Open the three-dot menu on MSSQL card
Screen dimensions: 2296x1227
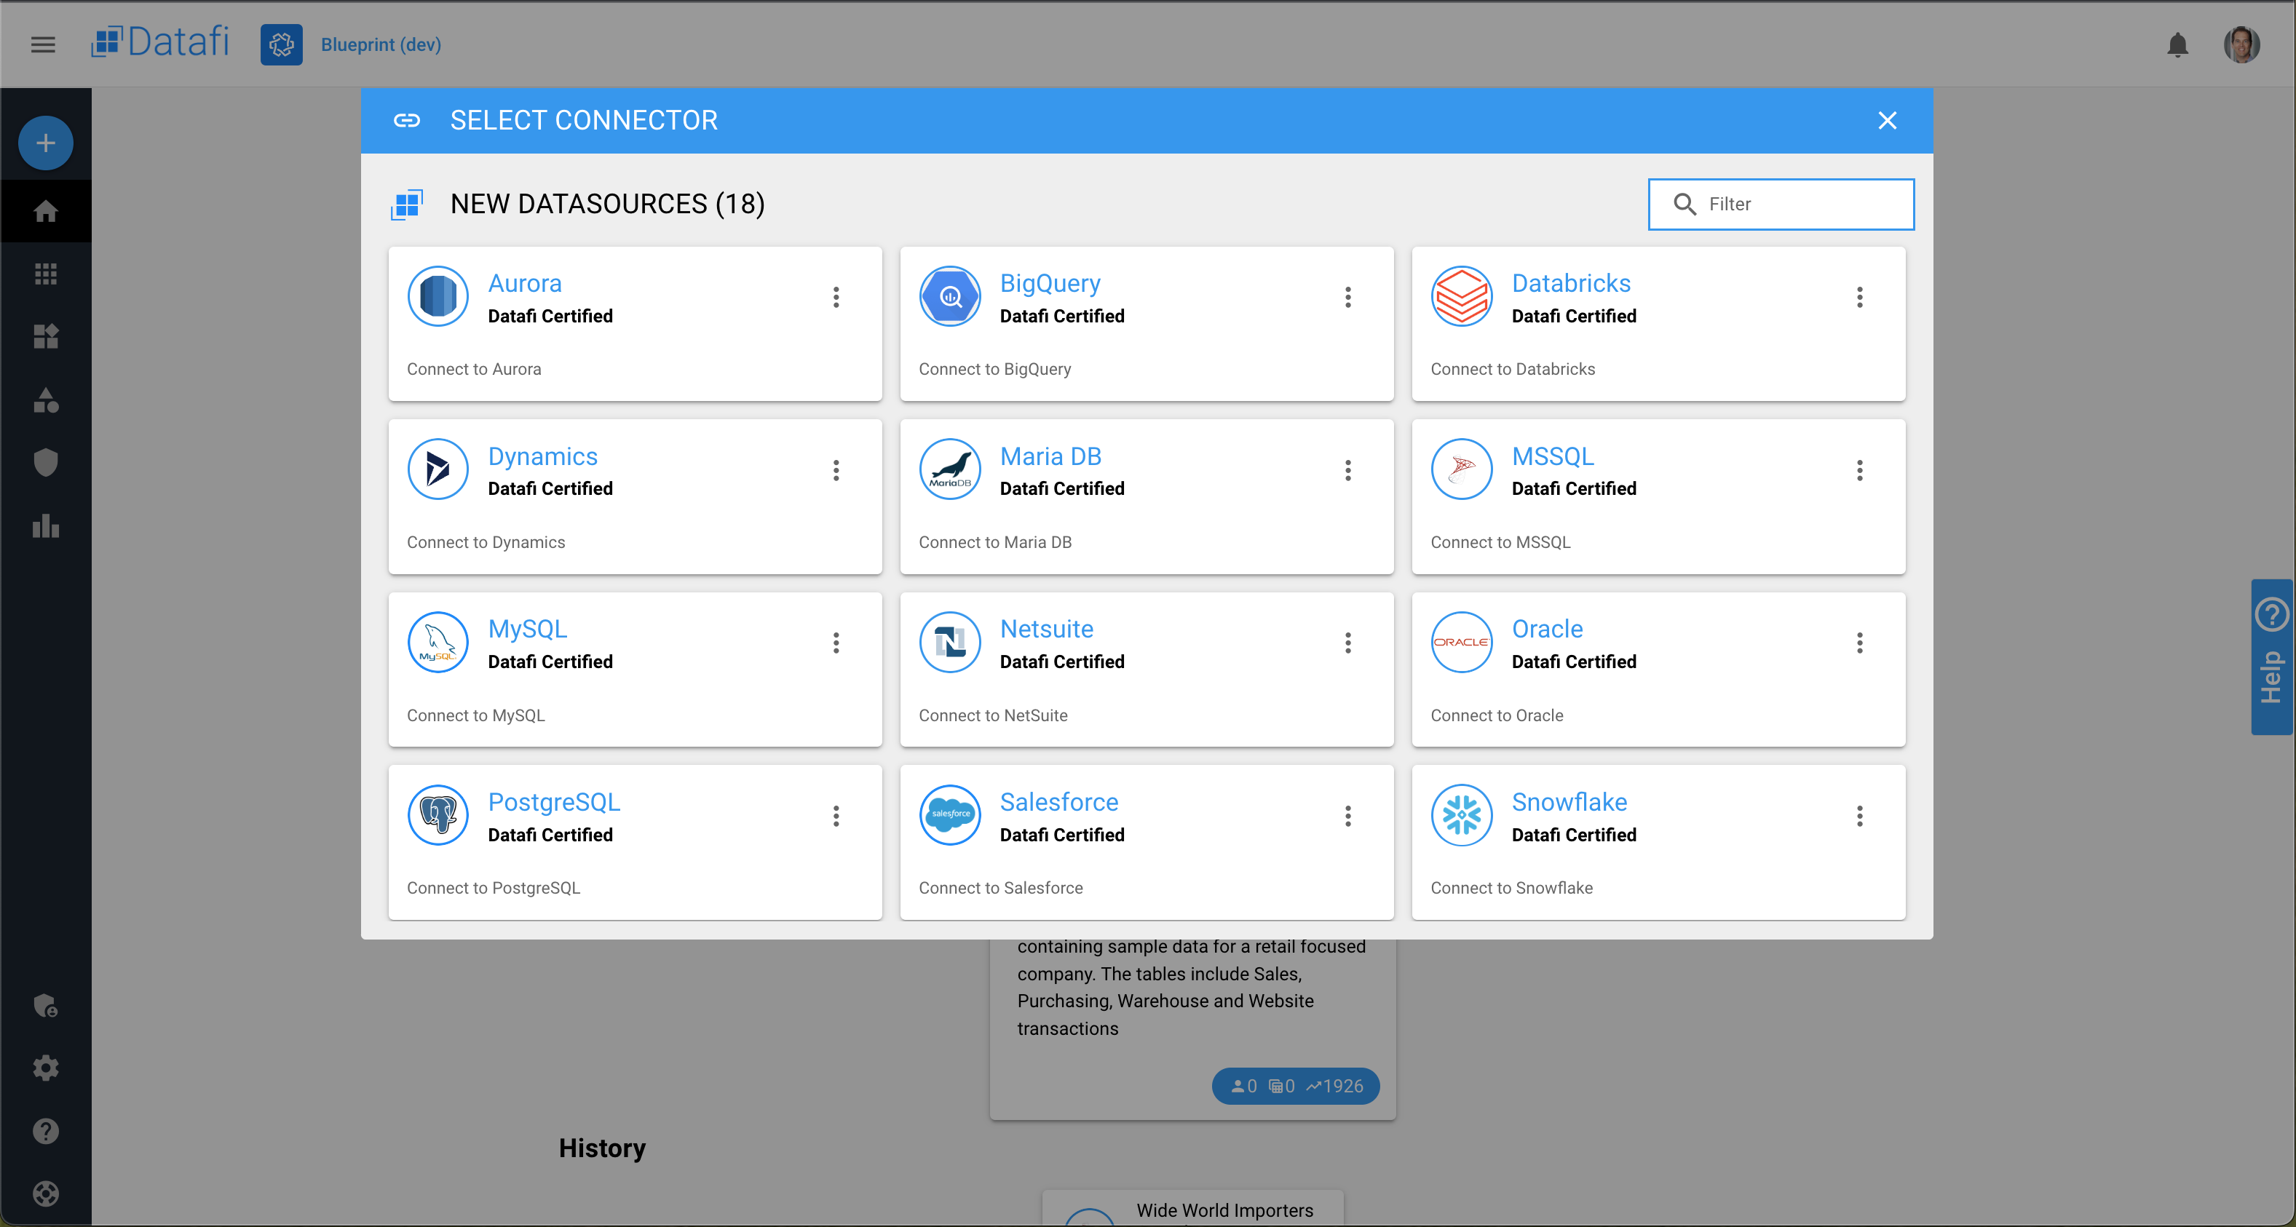(1858, 469)
